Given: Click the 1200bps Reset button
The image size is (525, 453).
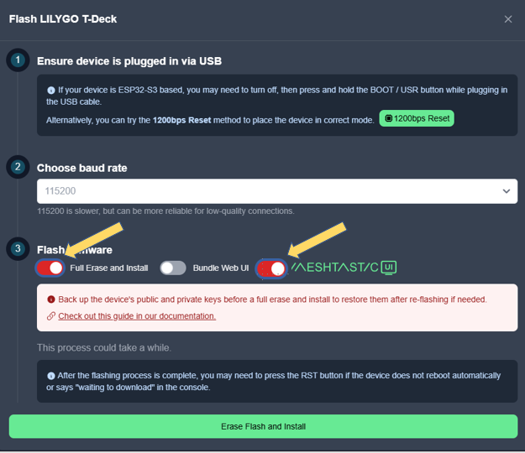Looking at the screenshot, I should click(x=417, y=118).
